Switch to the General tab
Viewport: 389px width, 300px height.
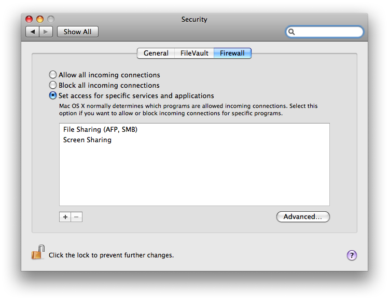click(x=156, y=53)
